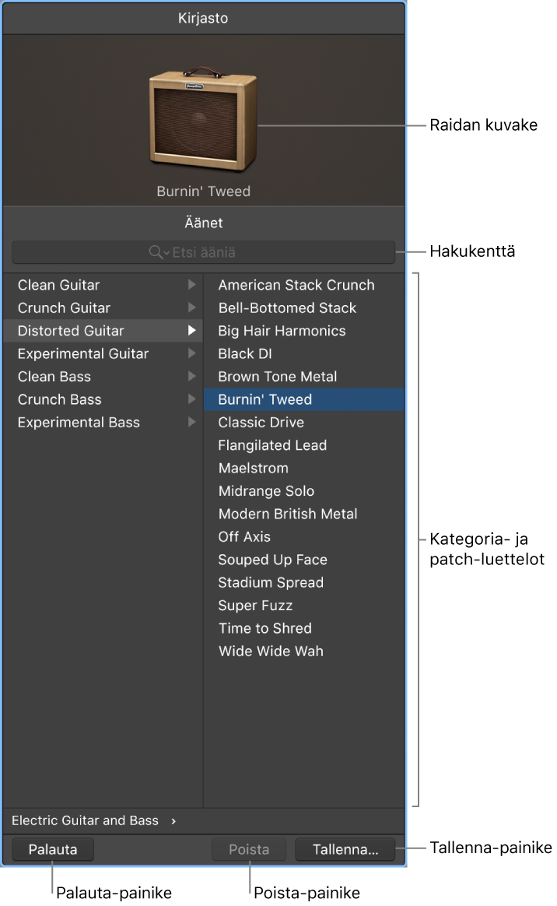The image size is (557, 906).
Task: Expand the Clean Guitar category arrow
Action: pyautogui.click(x=191, y=285)
